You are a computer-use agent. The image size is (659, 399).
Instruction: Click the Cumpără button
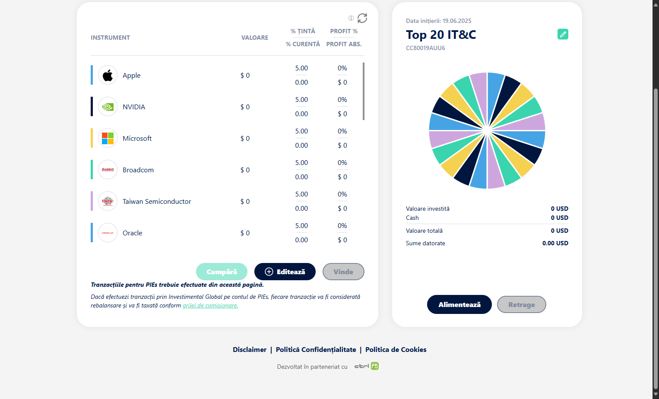[x=222, y=272]
